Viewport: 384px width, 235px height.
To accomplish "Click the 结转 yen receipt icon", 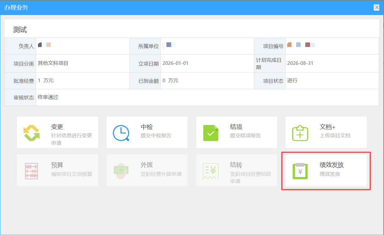I will coord(211,171).
